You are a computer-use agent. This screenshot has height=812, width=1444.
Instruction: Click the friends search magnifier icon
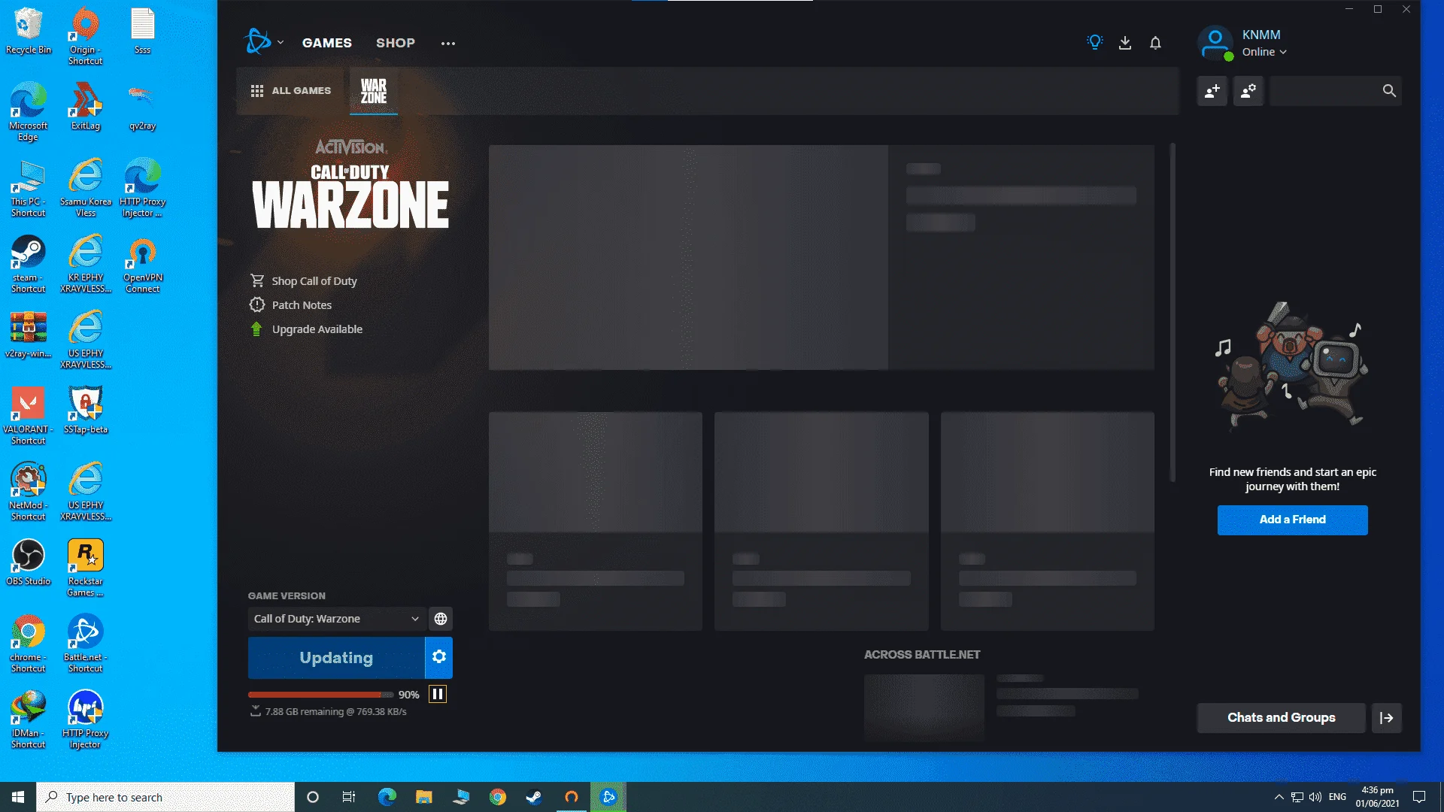click(x=1389, y=91)
